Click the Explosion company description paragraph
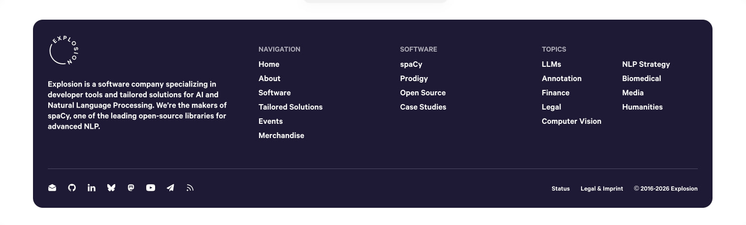The height and width of the screenshot is (225, 746). pyautogui.click(x=137, y=105)
